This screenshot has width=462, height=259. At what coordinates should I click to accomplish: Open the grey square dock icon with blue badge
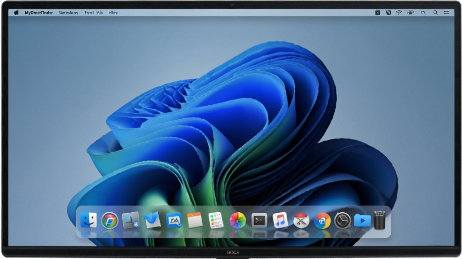pyautogui.click(x=130, y=220)
